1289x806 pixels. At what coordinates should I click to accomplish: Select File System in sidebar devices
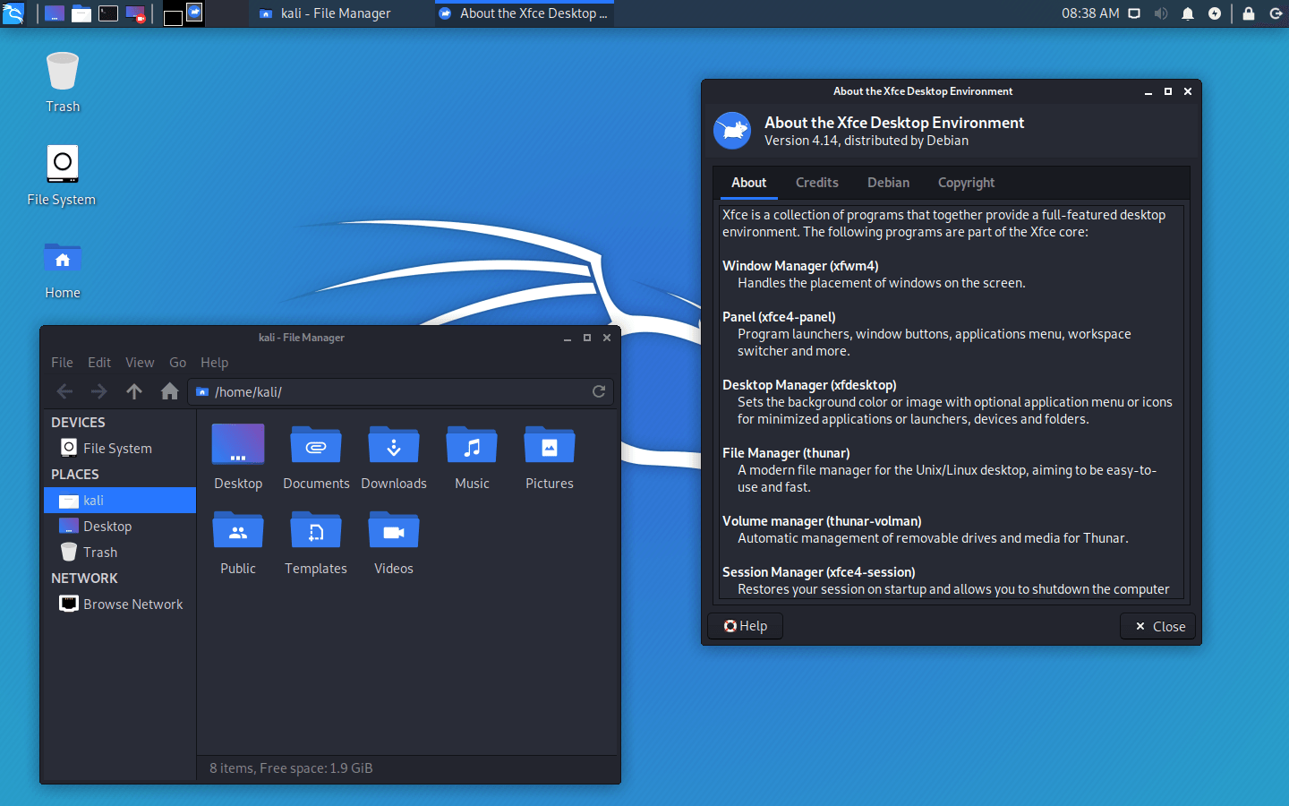coord(119,448)
